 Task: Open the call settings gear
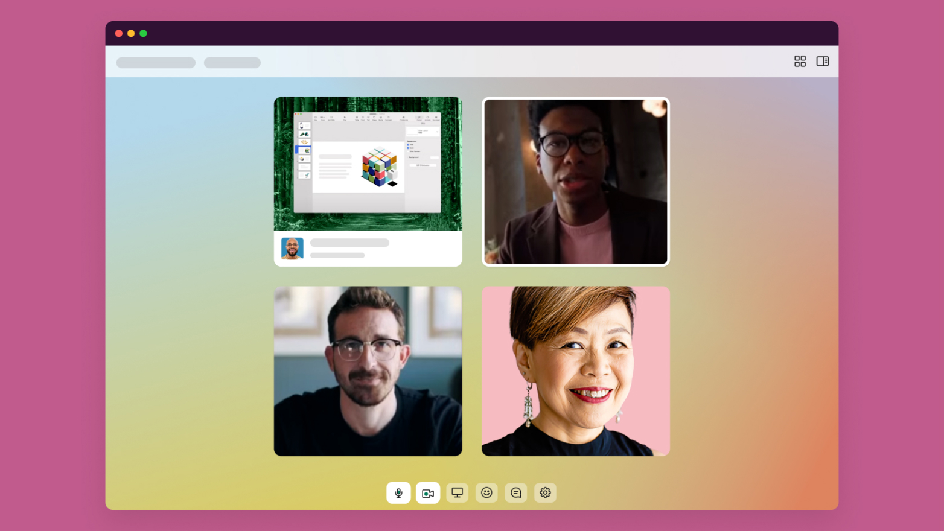point(545,492)
